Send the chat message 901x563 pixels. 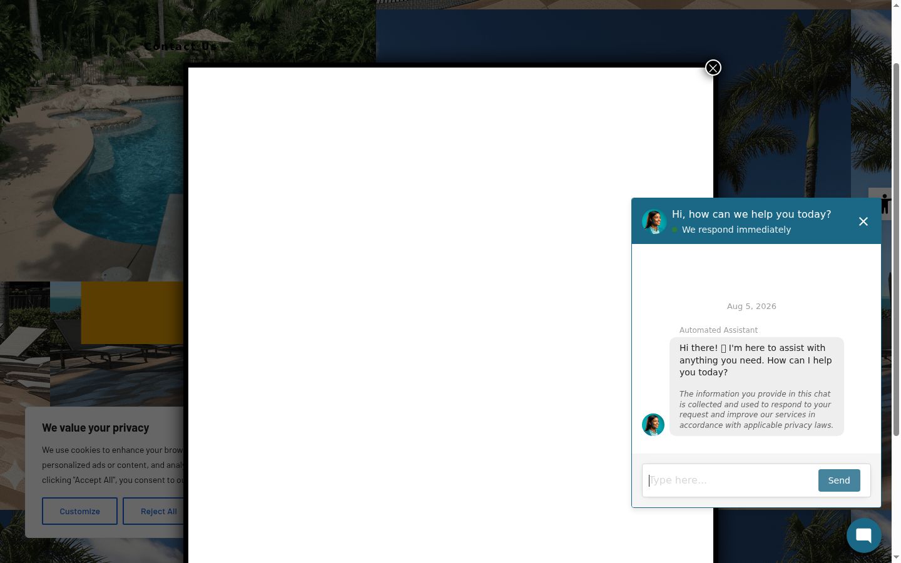click(839, 480)
